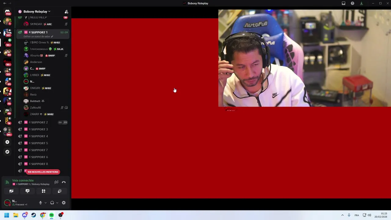Jump to 108 nouvelles mentions

click(43, 172)
